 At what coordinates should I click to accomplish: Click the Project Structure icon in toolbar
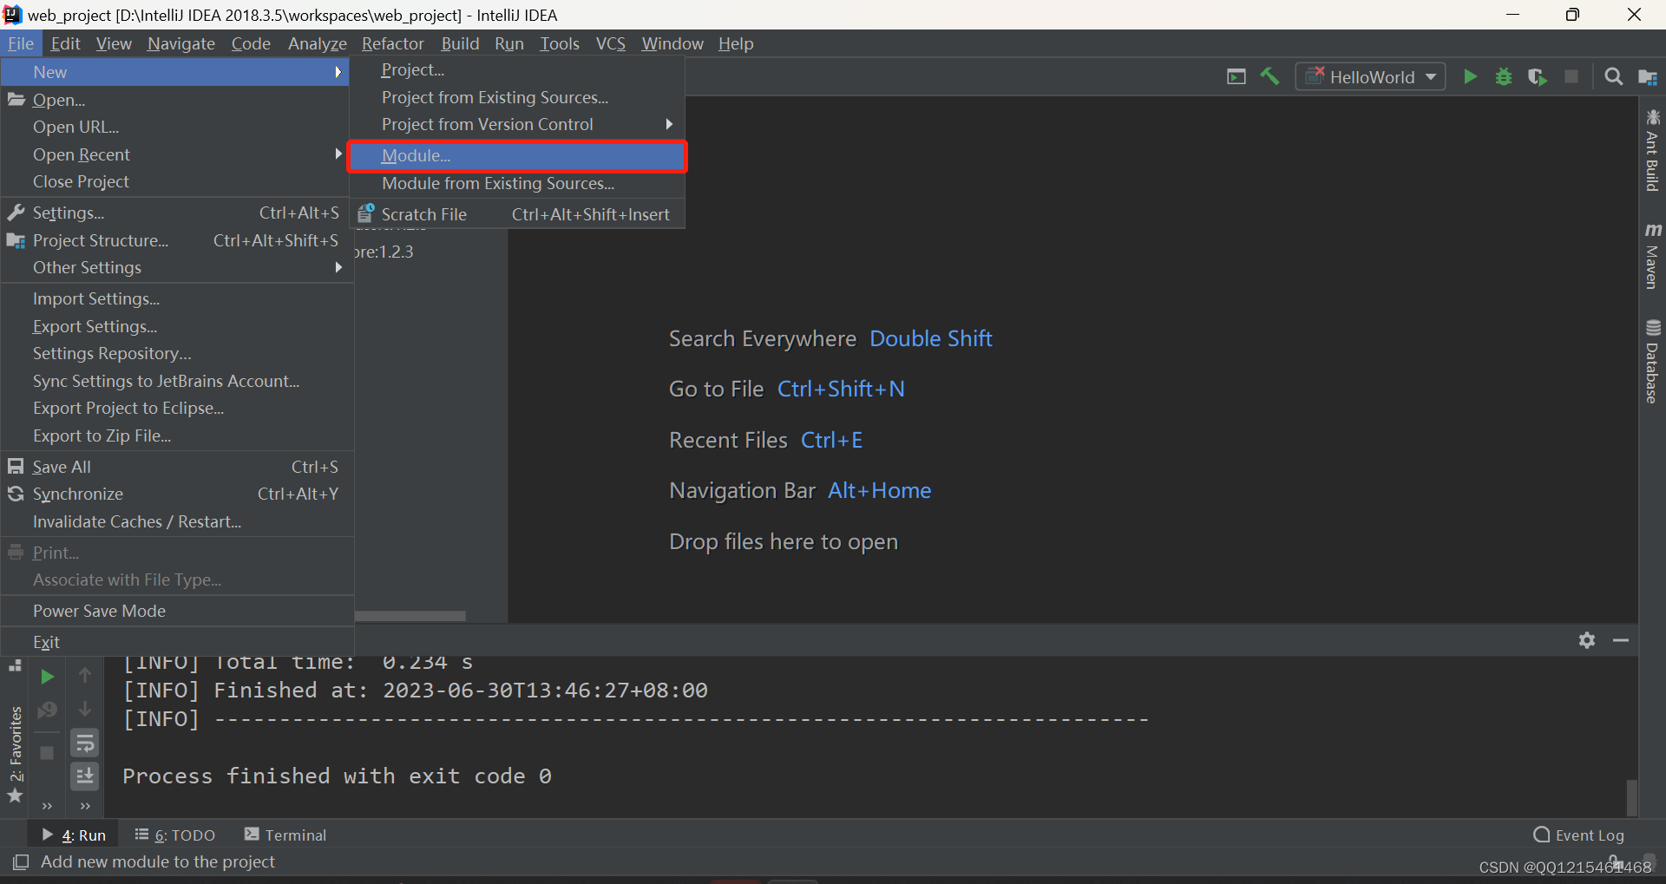[x=1648, y=77]
